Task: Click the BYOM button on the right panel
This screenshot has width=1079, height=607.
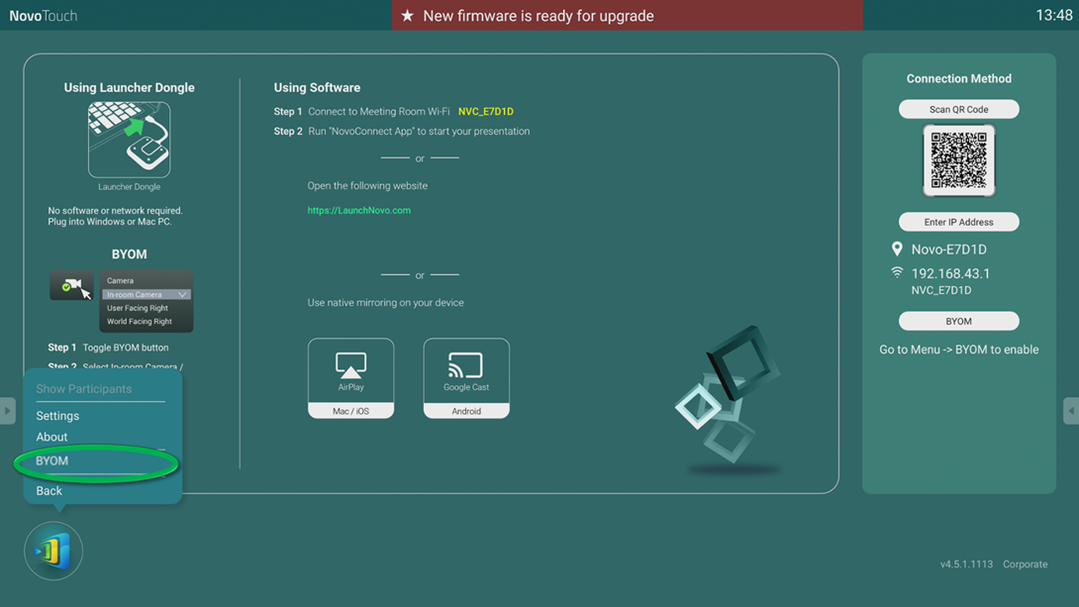Action: tap(958, 320)
